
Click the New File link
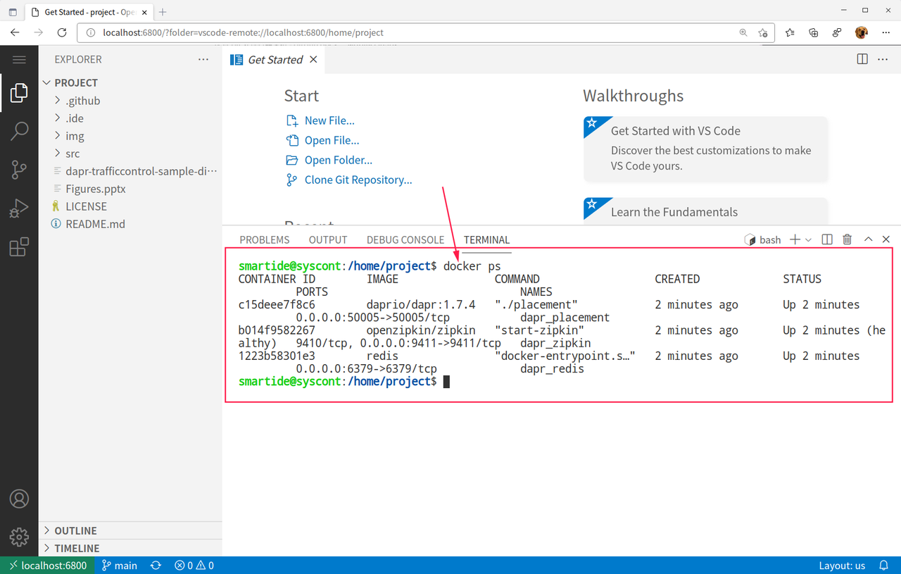pos(320,120)
